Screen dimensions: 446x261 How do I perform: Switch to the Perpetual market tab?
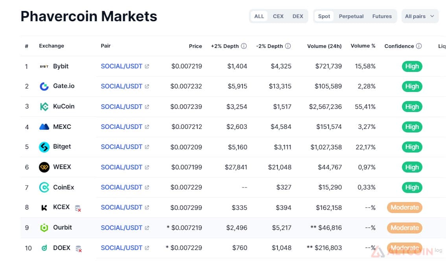point(351,16)
